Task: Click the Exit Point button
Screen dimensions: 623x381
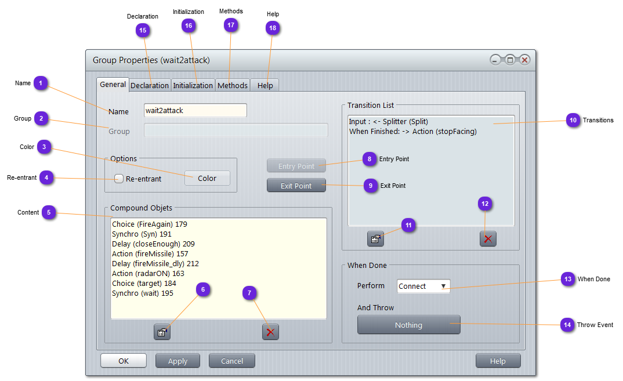Action: pyautogui.click(x=296, y=186)
